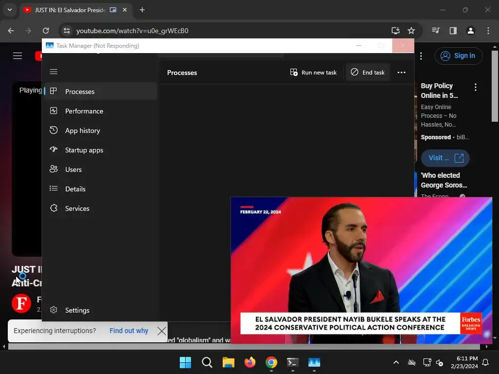Open Task Manager more options ellipsis
The height and width of the screenshot is (374, 499).
[402, 73]
